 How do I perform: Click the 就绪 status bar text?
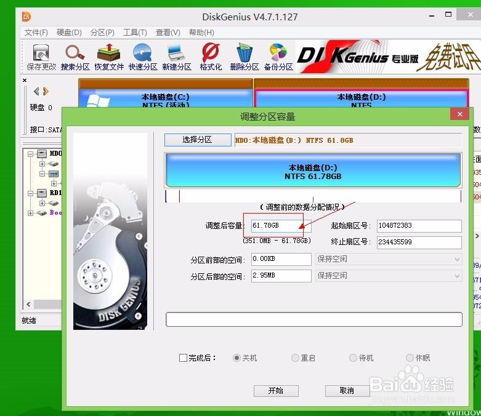click(x=29, y=321)
